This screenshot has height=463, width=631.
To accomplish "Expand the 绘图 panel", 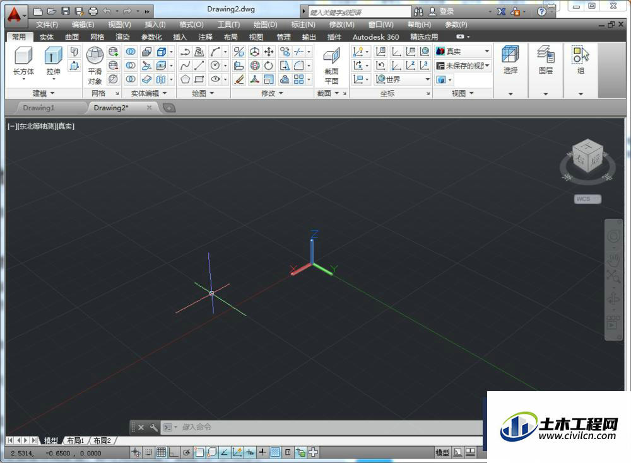I will coord(203,93).
